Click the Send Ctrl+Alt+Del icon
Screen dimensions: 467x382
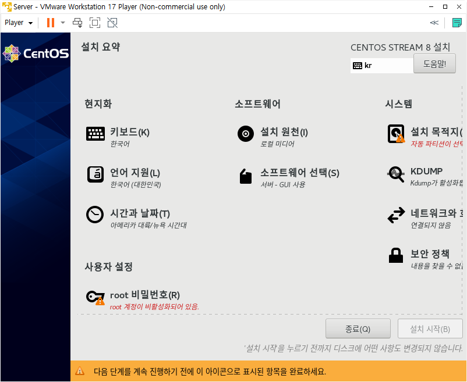[x=77, y=23]
